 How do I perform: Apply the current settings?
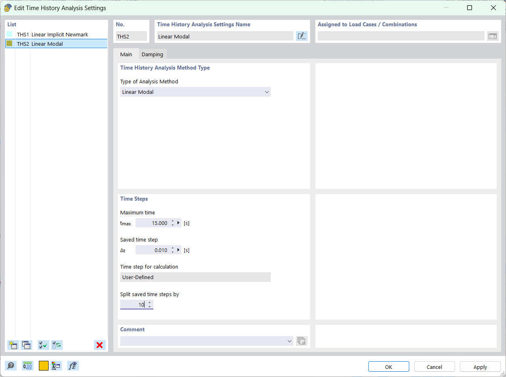pyautogui.click(x=480, y=366)
